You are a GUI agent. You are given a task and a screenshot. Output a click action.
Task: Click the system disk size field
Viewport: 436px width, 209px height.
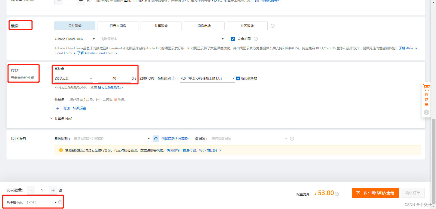pyautogui.click(x=114, y=78)
